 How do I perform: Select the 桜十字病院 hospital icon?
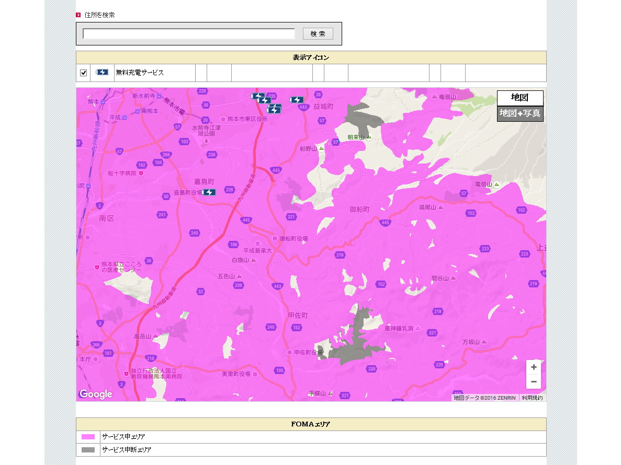pos(140,173)
